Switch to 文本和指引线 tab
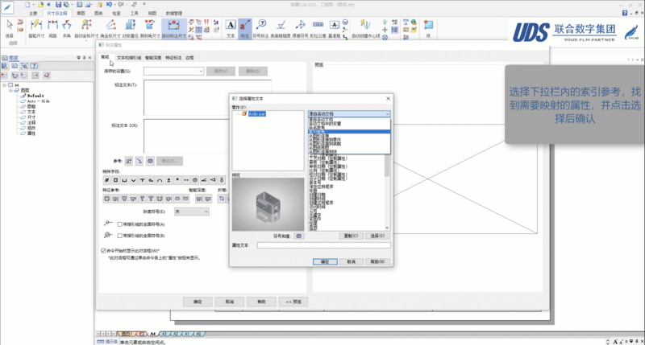Screen dimensions: 645x345 click(129, 58)
